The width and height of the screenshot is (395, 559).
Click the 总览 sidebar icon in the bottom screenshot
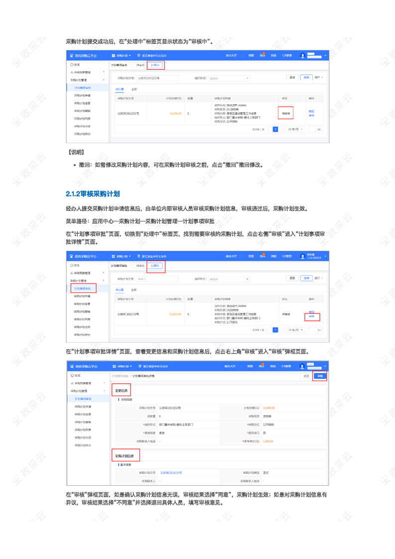(72, 376)
